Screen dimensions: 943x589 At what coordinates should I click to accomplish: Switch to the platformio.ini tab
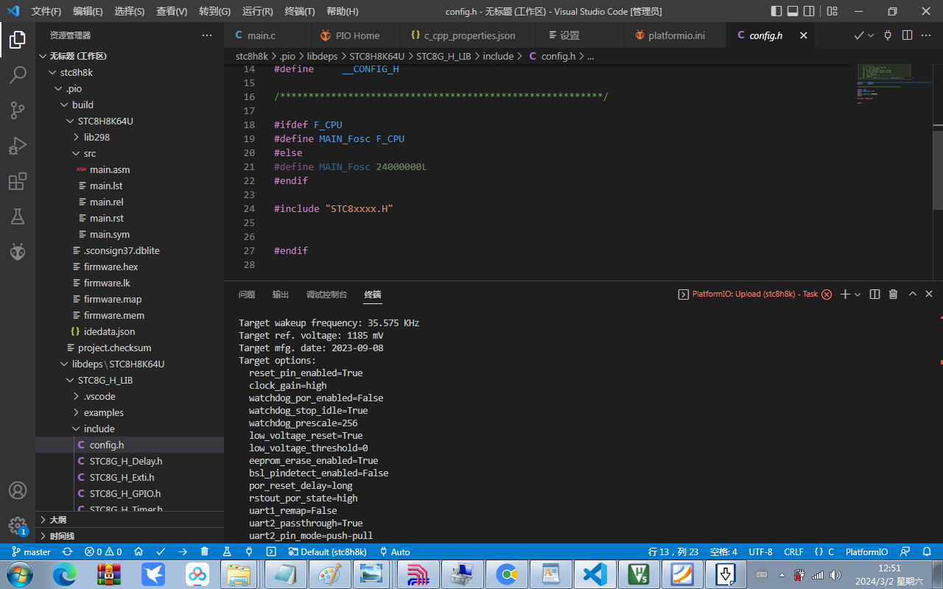(x=675, y=35)
